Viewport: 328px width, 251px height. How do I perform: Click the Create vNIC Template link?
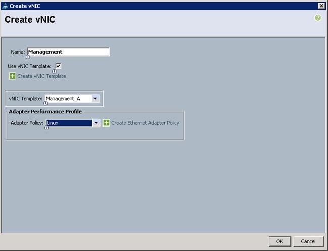(41, 76)
